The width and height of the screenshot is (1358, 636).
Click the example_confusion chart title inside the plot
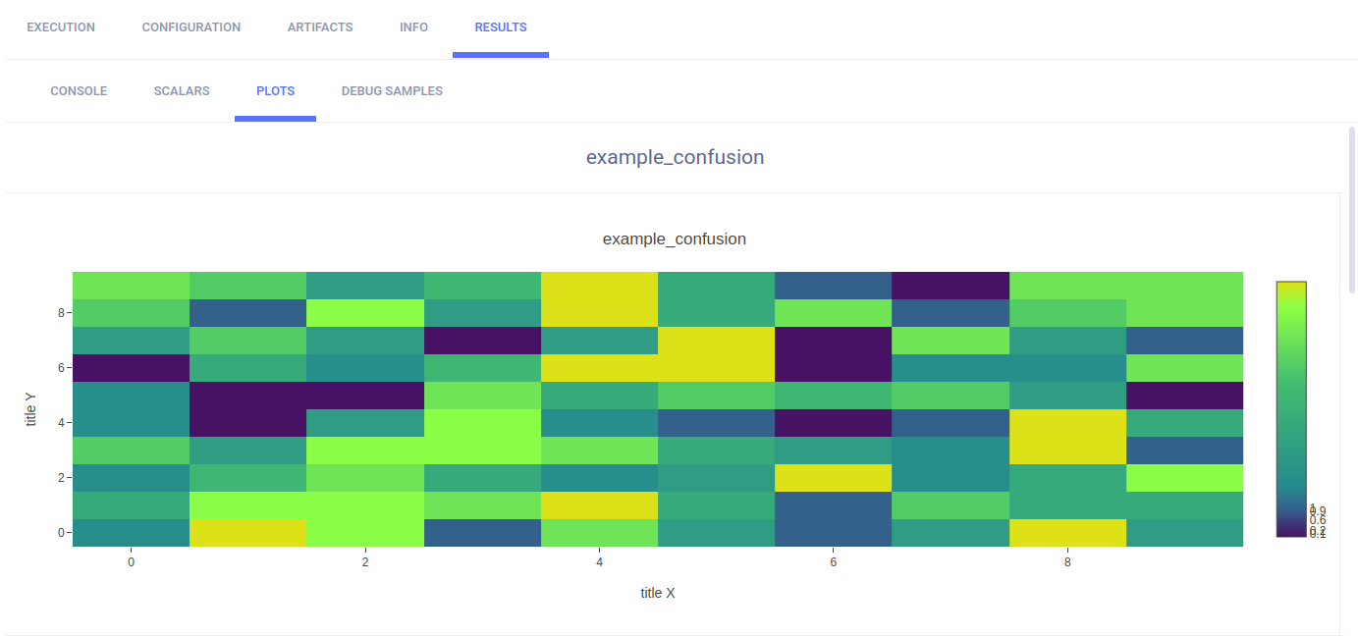[675, 238]
